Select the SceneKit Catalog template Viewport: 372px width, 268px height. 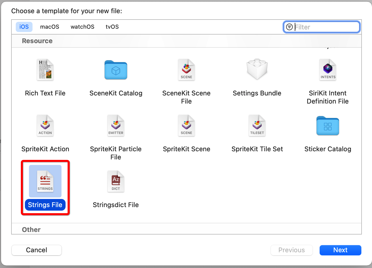[116, 76]
